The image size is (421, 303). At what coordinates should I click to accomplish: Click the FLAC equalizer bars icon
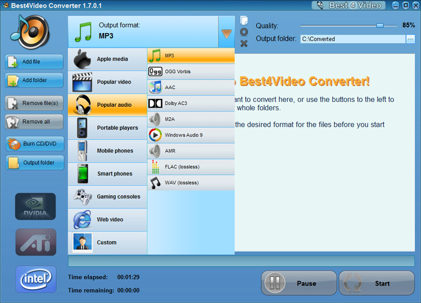pyautogui.click(x=155, y=167)
